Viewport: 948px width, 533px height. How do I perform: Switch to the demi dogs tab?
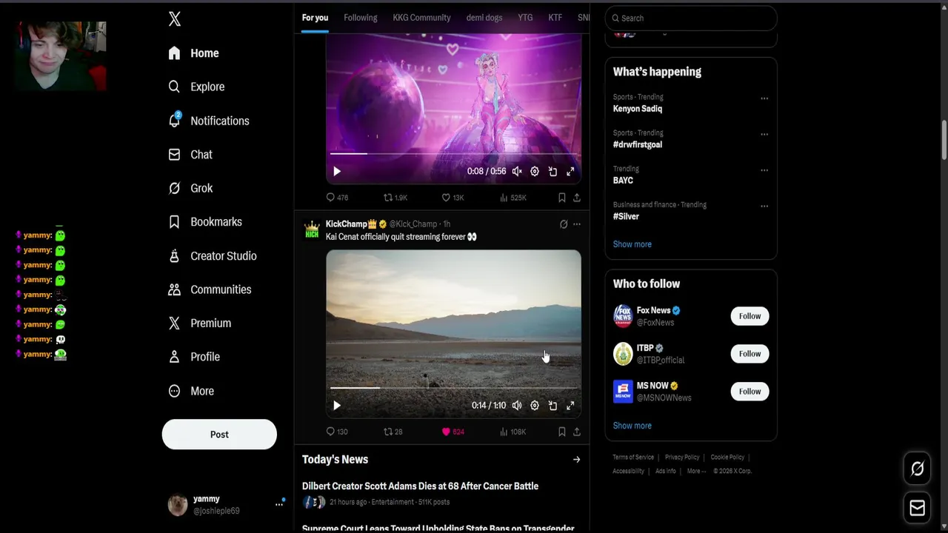click(x=484, y=18)
